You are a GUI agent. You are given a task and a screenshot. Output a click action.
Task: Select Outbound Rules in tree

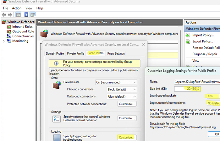click(23, 31)
